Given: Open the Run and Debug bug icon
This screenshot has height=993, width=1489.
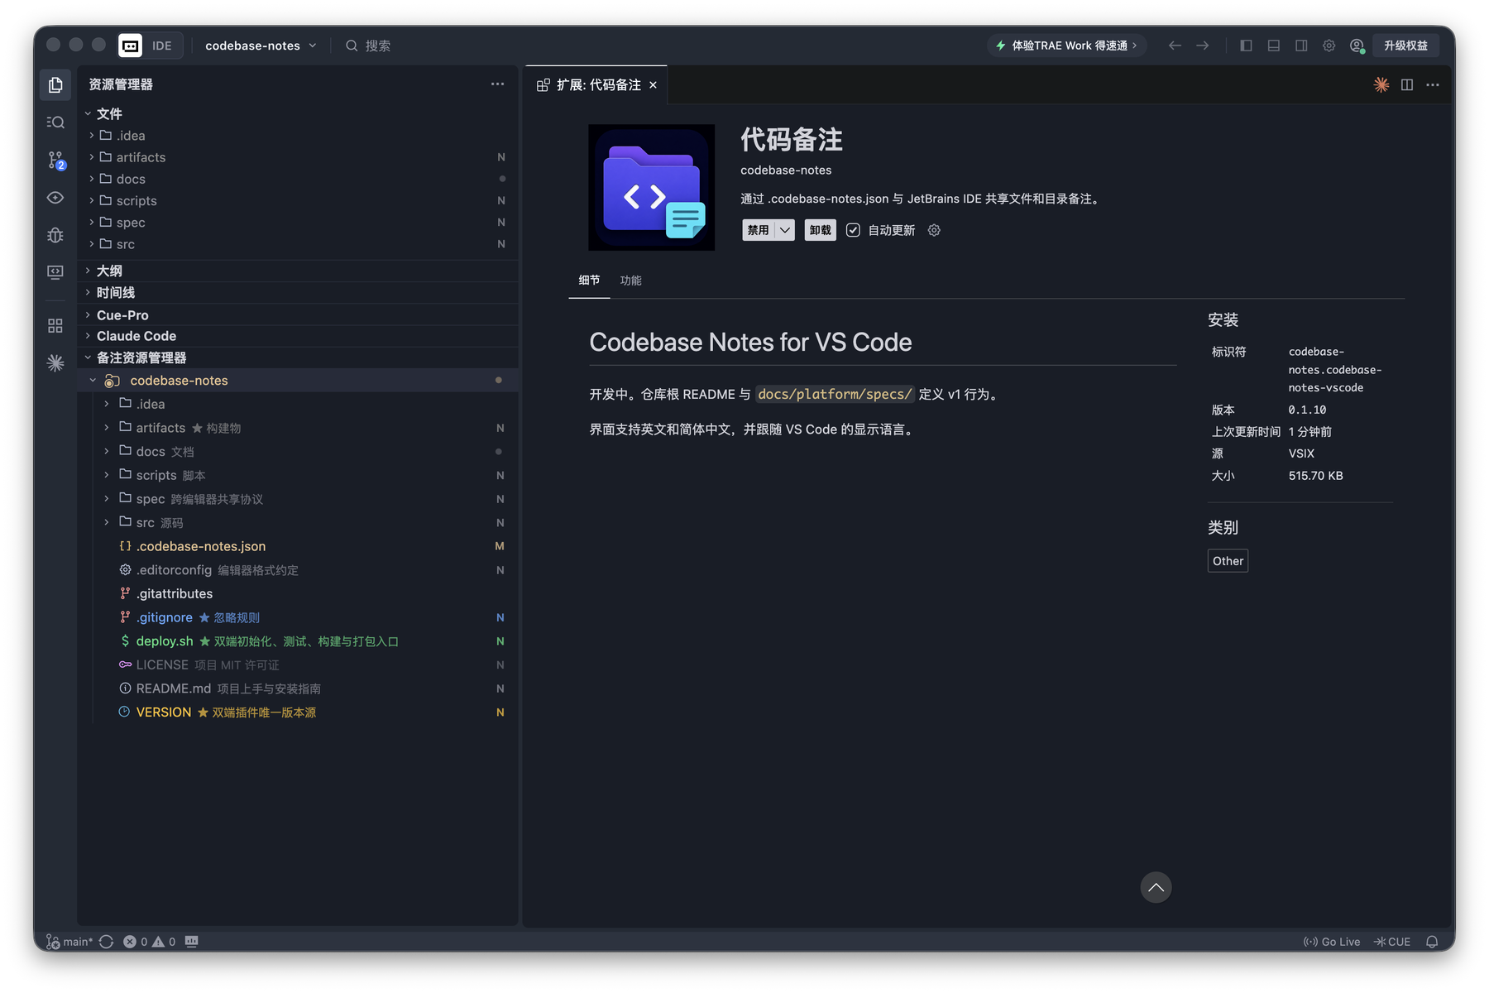Looking at the screenshot, I should coord(55,235).
